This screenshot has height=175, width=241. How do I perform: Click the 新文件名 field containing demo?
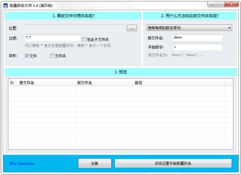197,37
